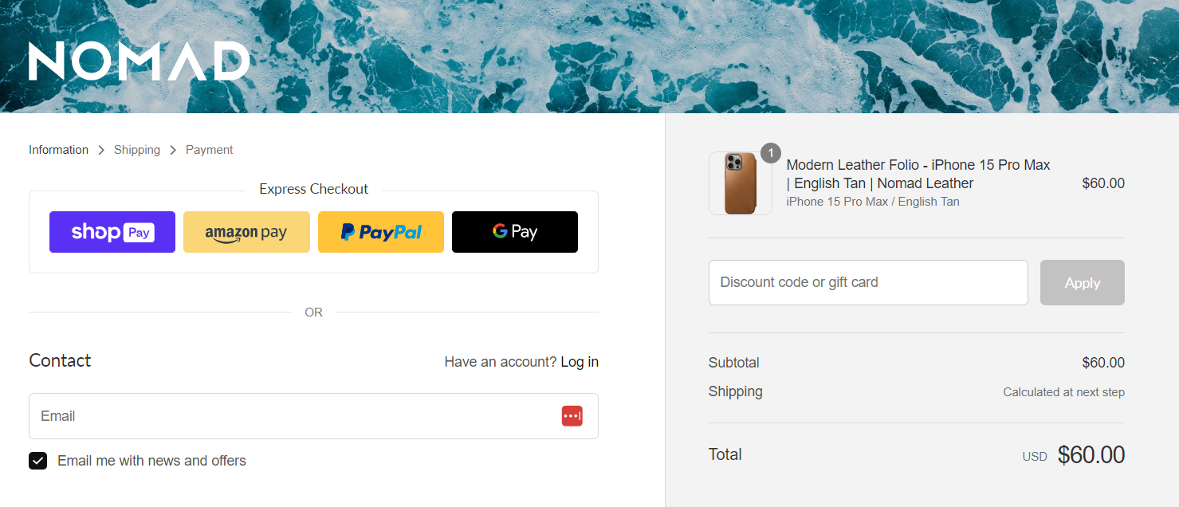1179x507 pixels.
Task: Check out using PayPal
Action: pyautogui.click(x=381, y=232)
